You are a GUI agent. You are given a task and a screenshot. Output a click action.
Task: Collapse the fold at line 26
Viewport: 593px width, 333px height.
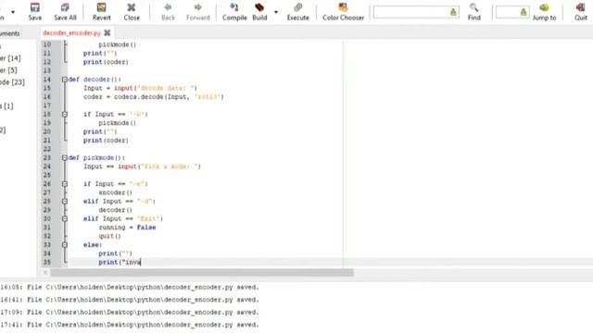click(x=65, y=184)
